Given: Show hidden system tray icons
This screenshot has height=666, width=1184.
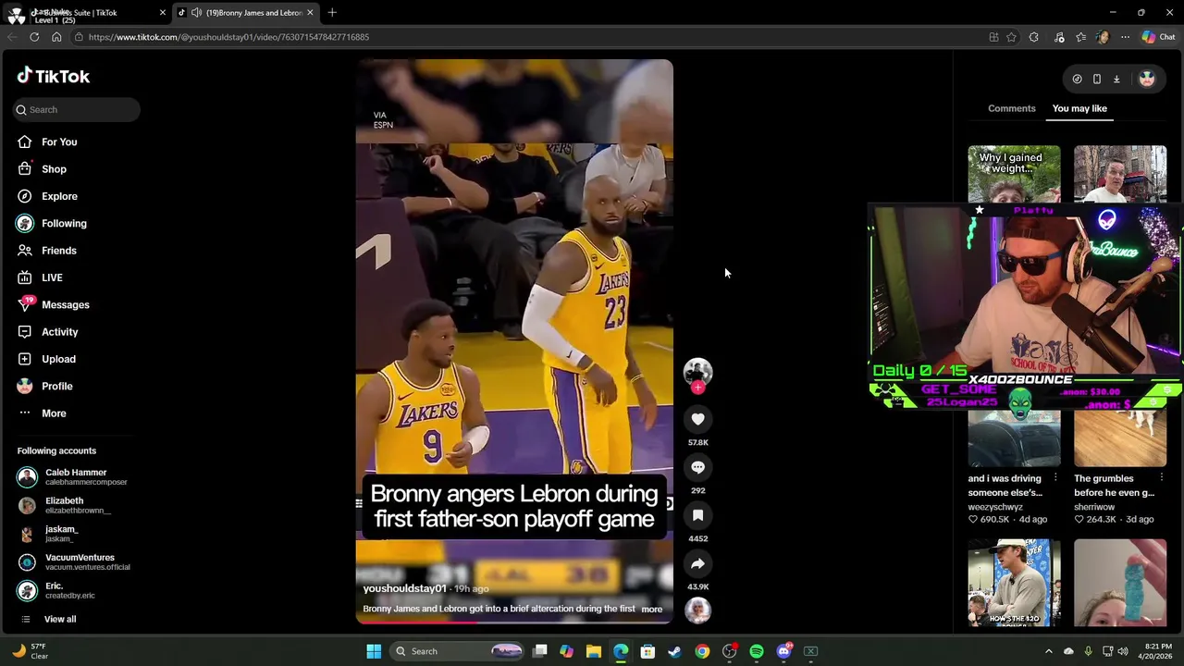Looking at the screenshot, I should (1048, 651).
